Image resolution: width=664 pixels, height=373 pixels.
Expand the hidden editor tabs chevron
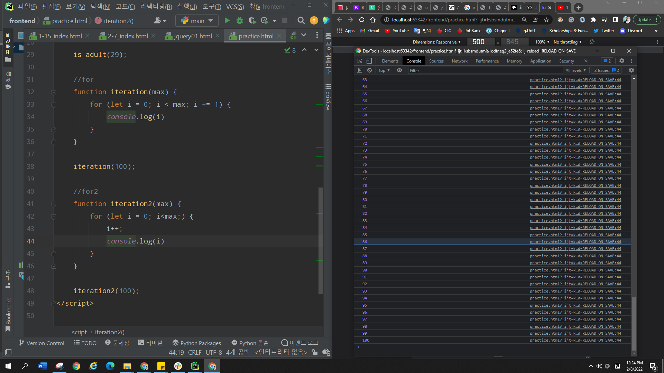pyautogui.click(x=304, y=35)
